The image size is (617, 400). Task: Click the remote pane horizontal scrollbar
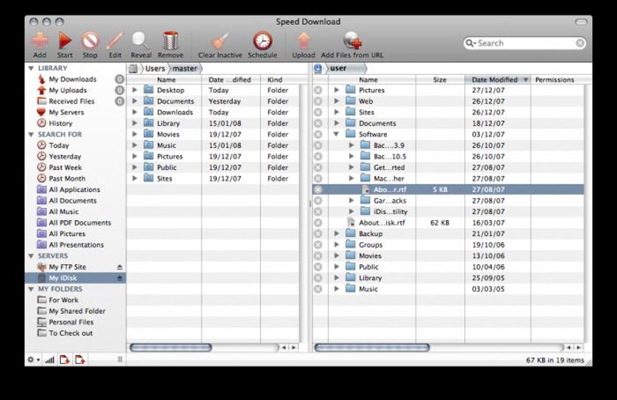tap(372, 347)
